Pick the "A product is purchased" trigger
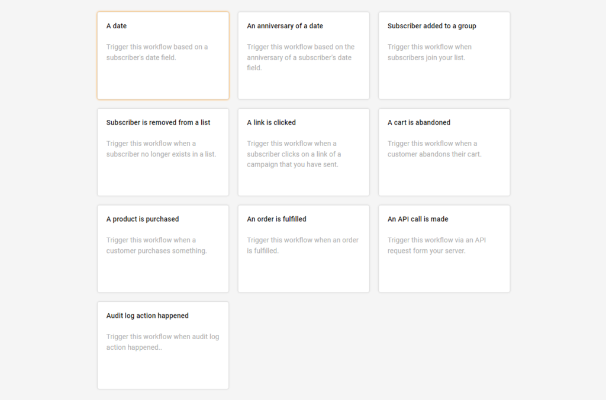The width and height of the screenshot is (606, 400). 163,249
